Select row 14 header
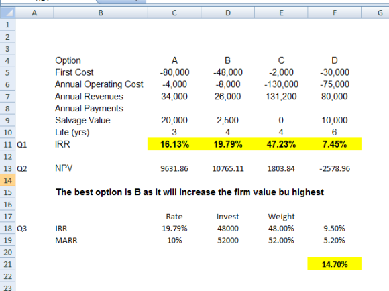The width and height of the screenshot is (389, 291). pos(7,180)
